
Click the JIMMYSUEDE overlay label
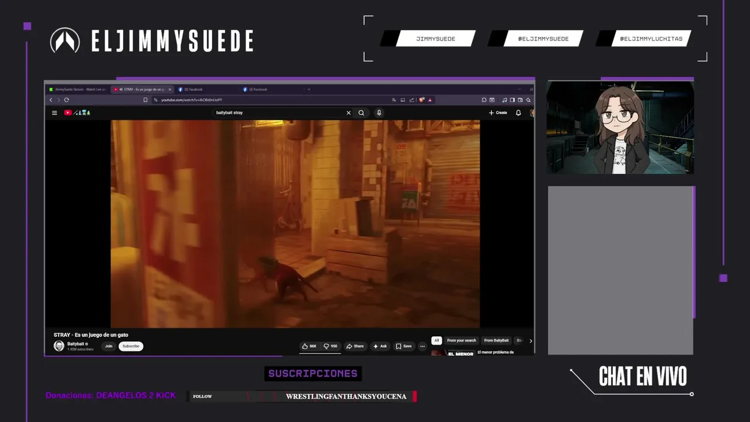click(435, 39)
